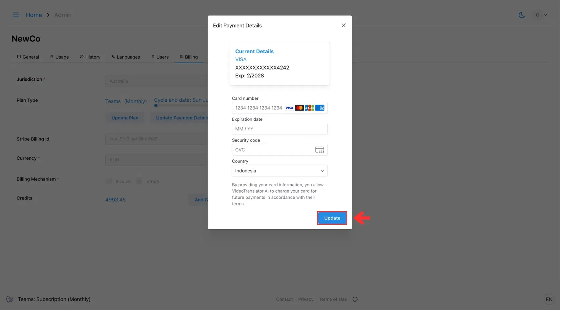This screenshot has width=561, height=310.
Task: Switch to the History tab
Action: point(90,57)
